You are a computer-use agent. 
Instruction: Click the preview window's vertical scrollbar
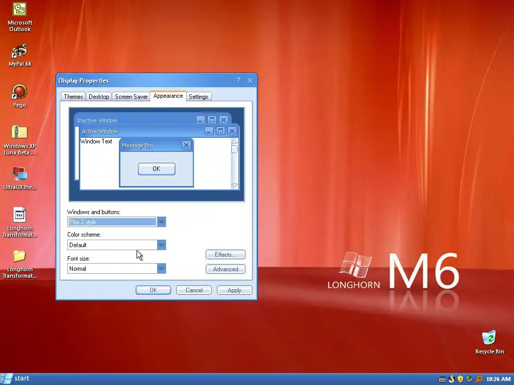pos(234,163)
